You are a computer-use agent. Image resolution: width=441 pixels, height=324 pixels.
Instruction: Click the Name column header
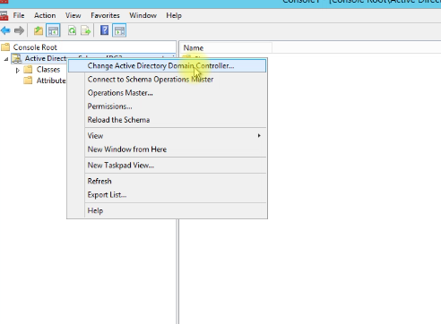pyautogui.click(x=227, y=48)
